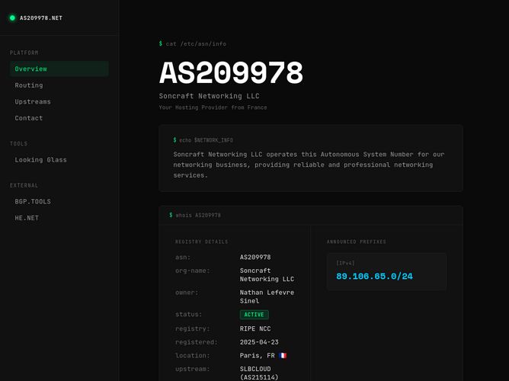The height and width of the screenshot is (381, 509).
Task: Click the asn value AS209978
Action: coord(255,258)
